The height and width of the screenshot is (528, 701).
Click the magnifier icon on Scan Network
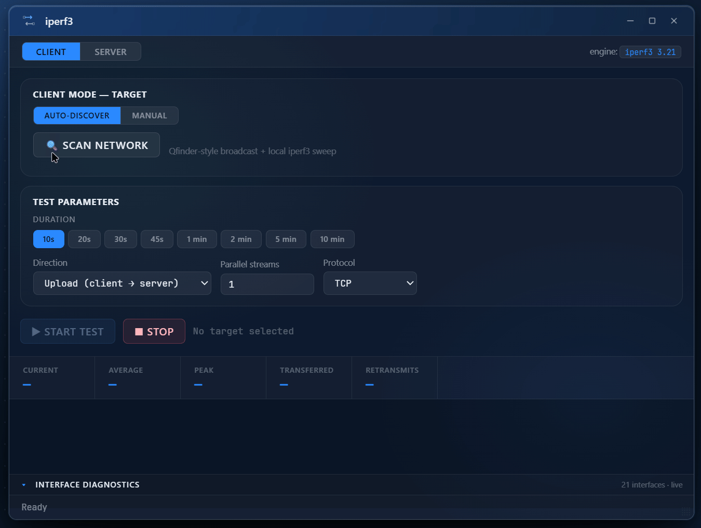coord(51,145)
